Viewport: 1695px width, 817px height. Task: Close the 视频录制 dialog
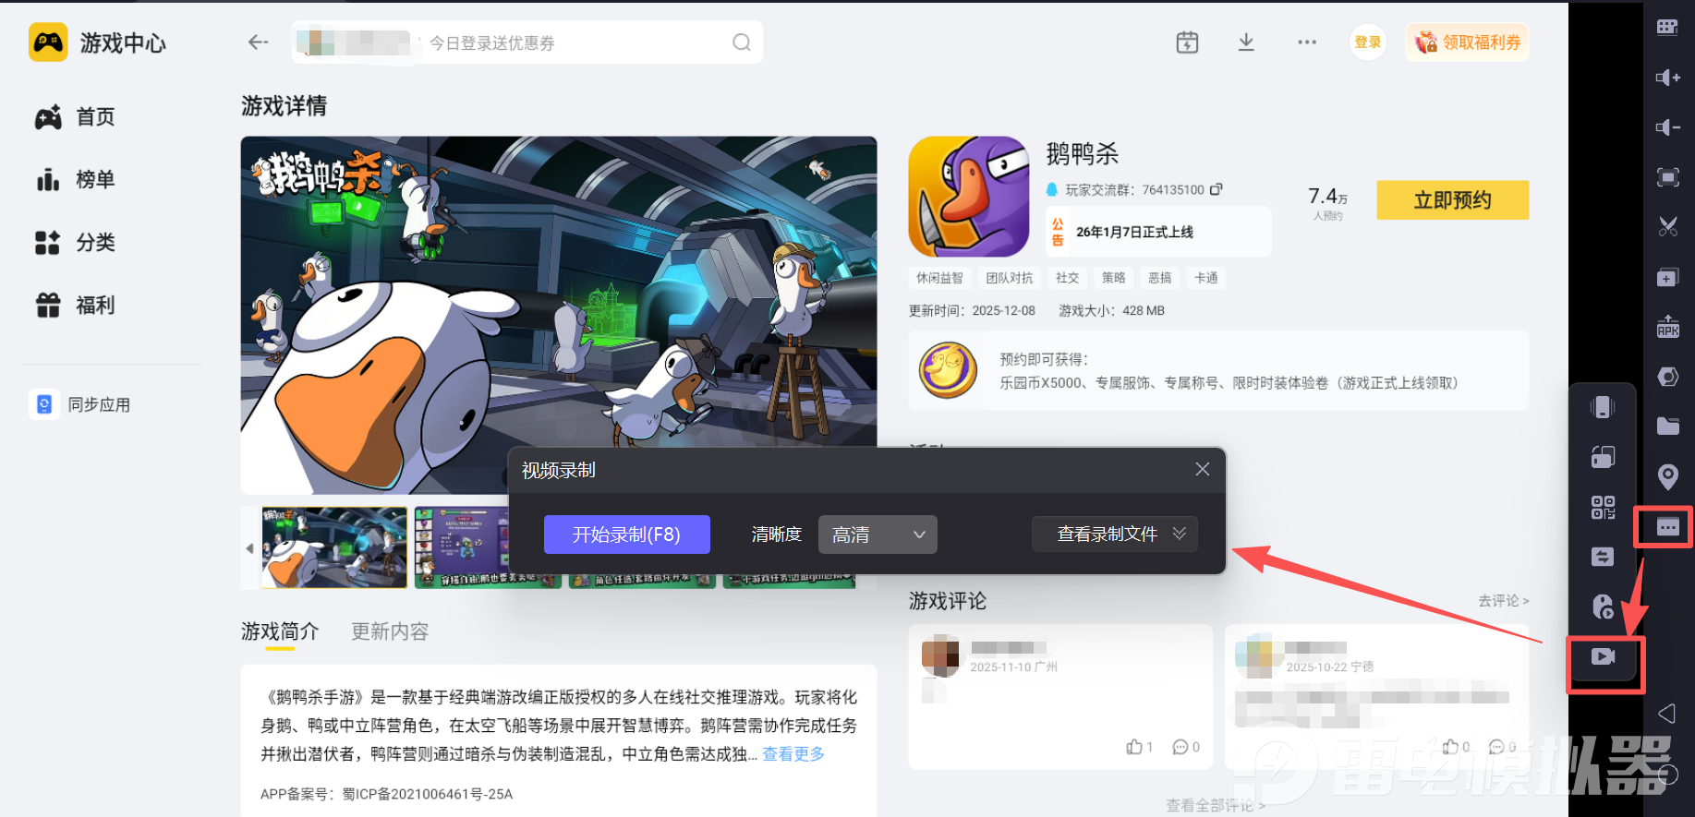coord(1202,469)
